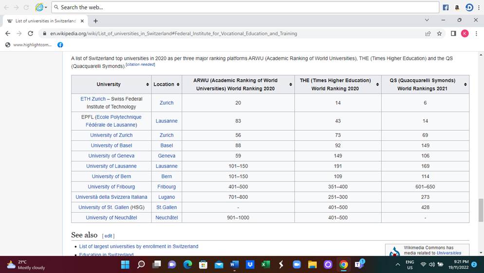The height and width of the screenshot is (273, 484).
Task: Sort table by THE ranking column
Action: pos(377,84)
